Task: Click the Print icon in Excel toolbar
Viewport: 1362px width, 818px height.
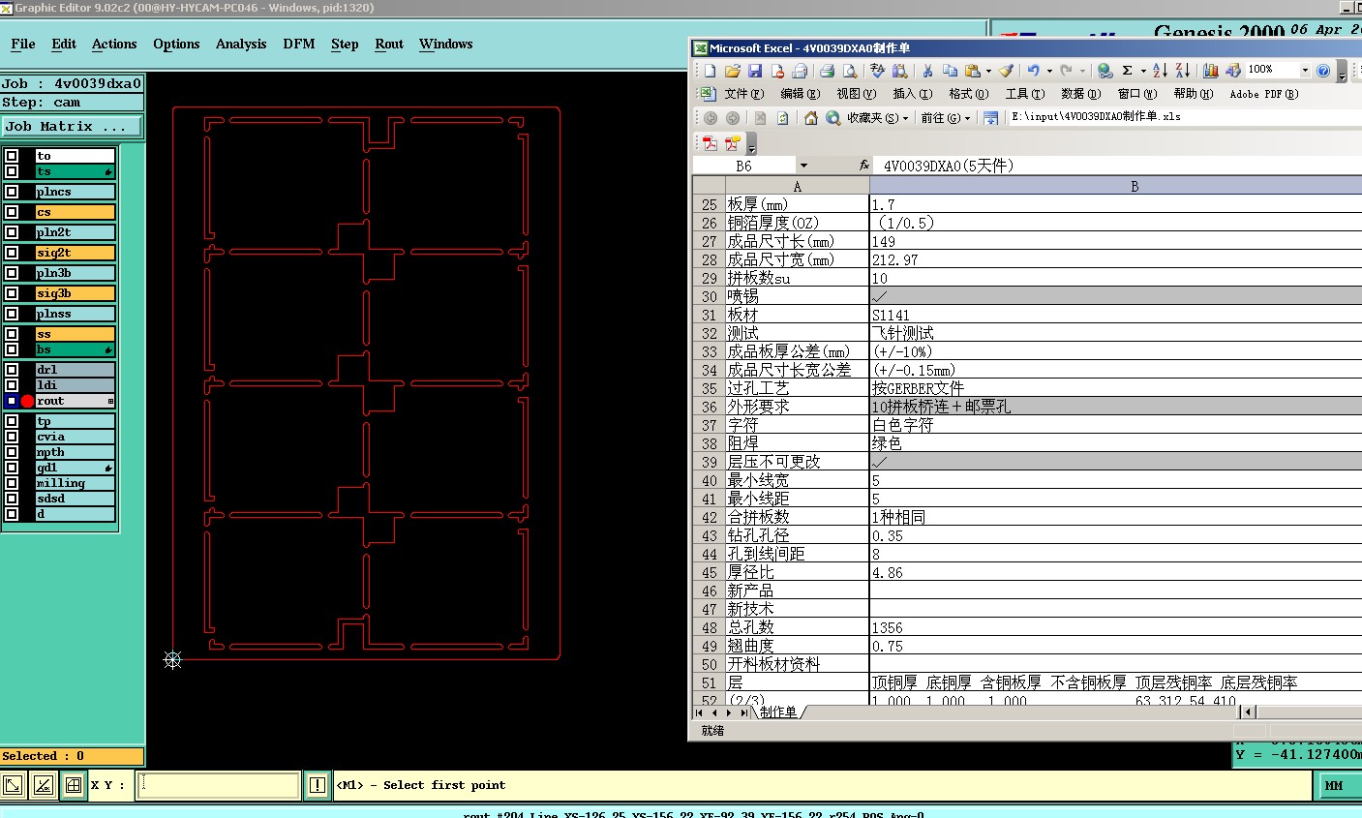Action: coord(827,71)
